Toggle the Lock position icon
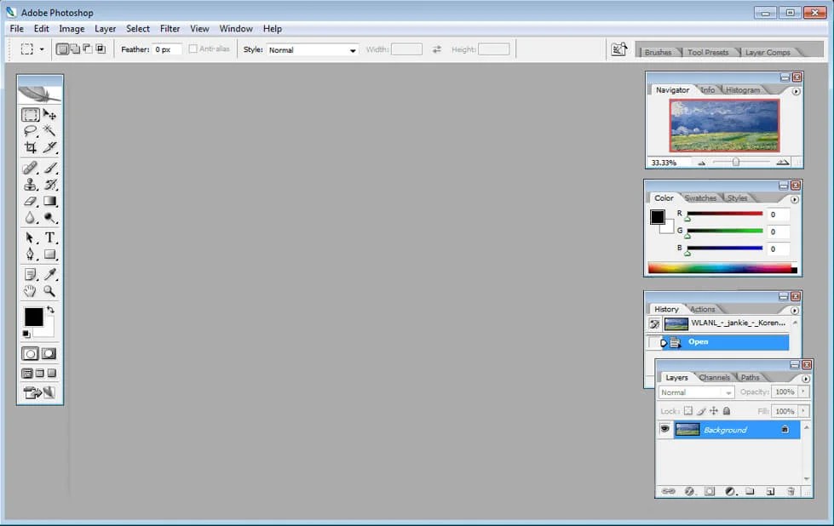834x526 pixels. click(714, 410)
